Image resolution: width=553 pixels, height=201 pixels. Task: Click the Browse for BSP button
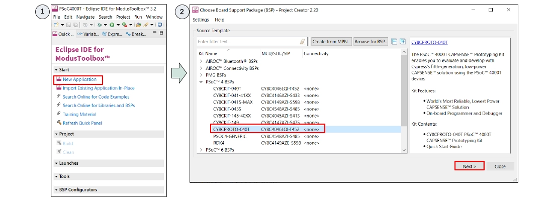tap(371, 42)
